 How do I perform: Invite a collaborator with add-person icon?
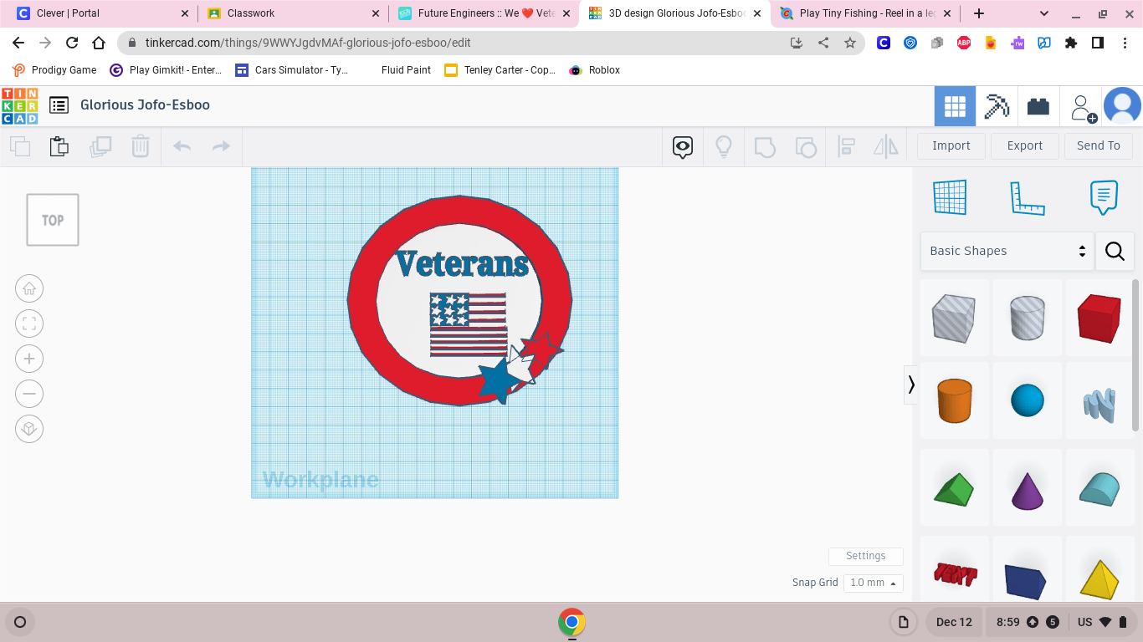pos(1084,108)
